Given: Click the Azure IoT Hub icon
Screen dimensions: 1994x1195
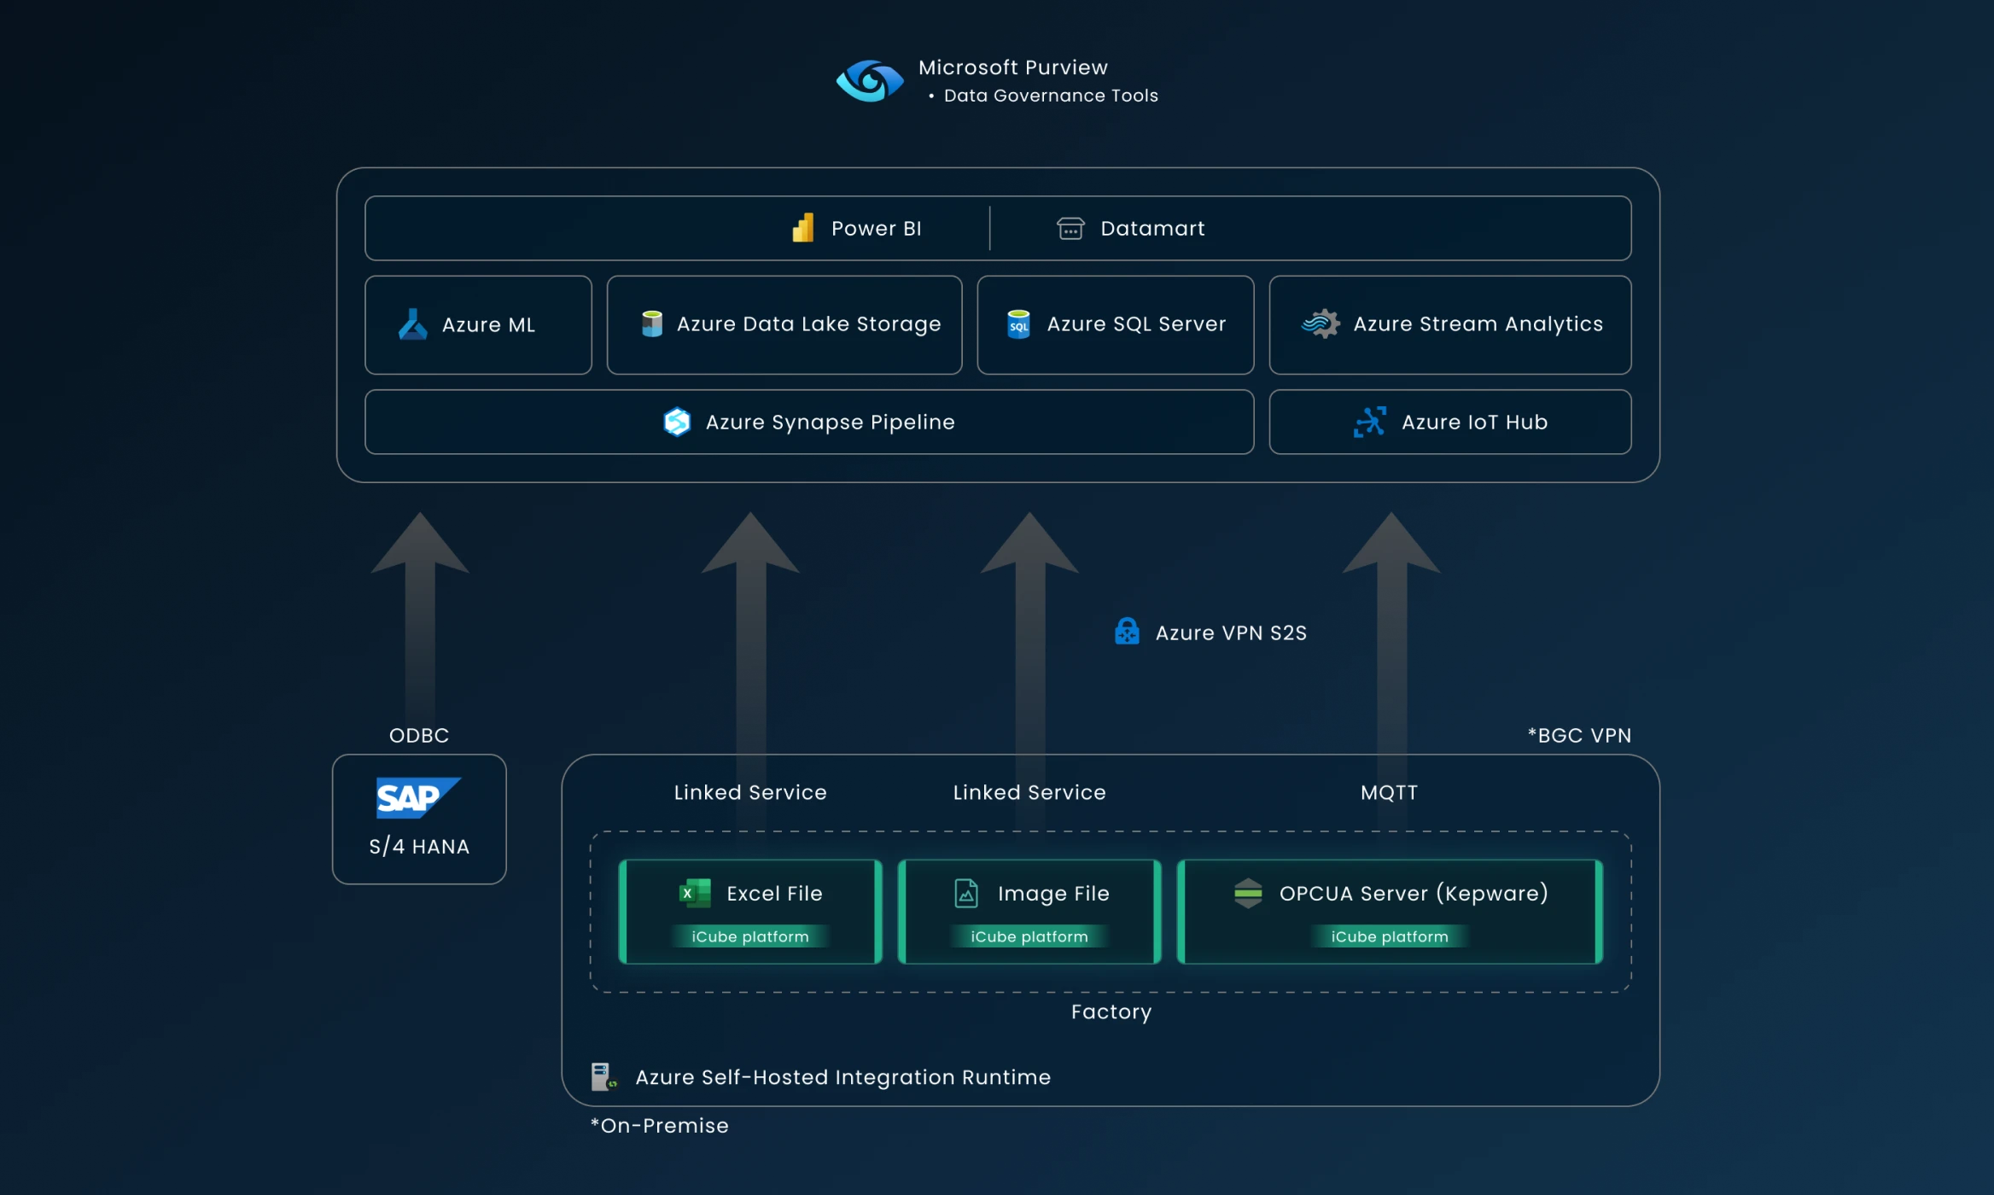Looking at the screenshot, I should click(1370, 422).
